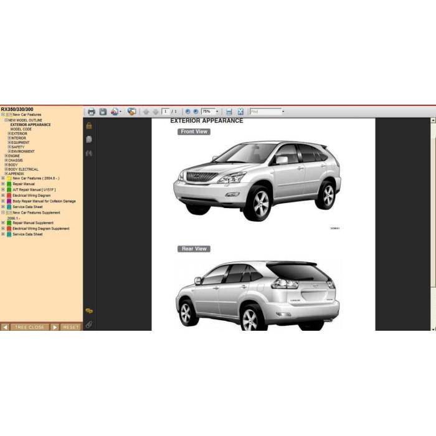Open the zoom percentage dropdown arrow
The image size is (436, 436).
[217, 111]
